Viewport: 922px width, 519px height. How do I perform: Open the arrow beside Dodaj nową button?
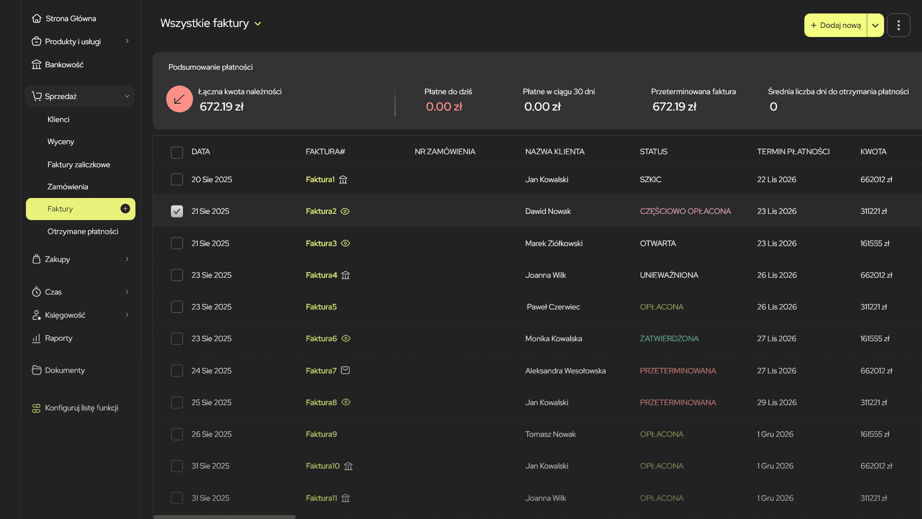tap(875, 25)
